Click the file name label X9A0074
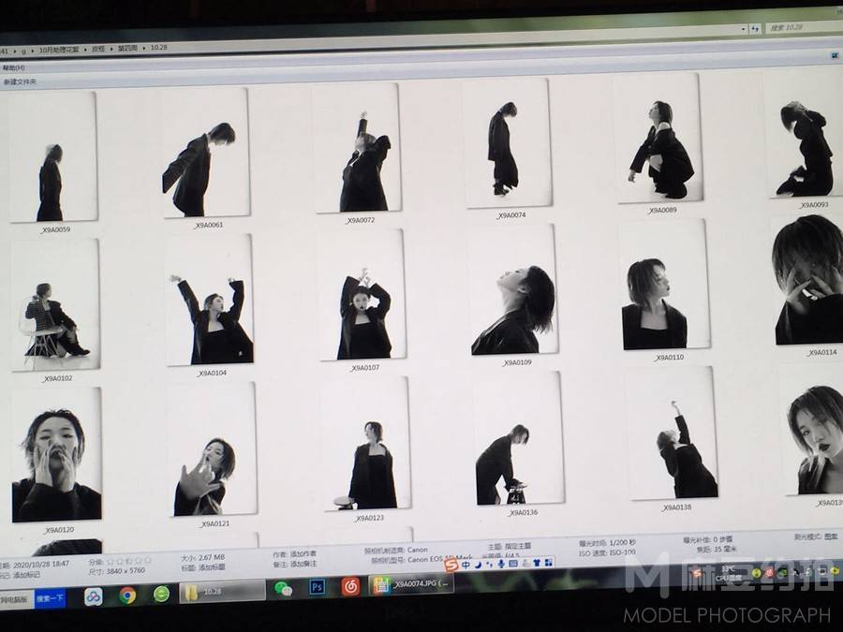Viewport: 843px width, 632px height. [511, 215]
